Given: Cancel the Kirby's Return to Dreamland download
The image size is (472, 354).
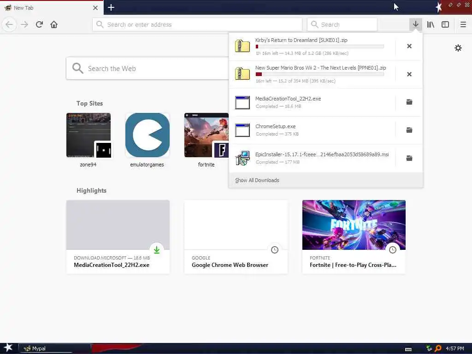Looking at the screenshot, I should [409, 46].
